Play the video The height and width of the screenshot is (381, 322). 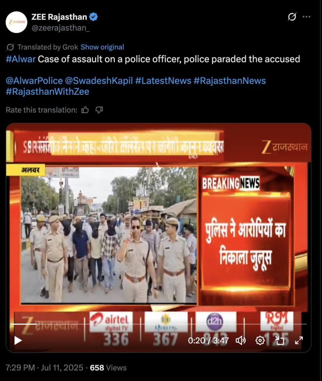tap(18, 340)
